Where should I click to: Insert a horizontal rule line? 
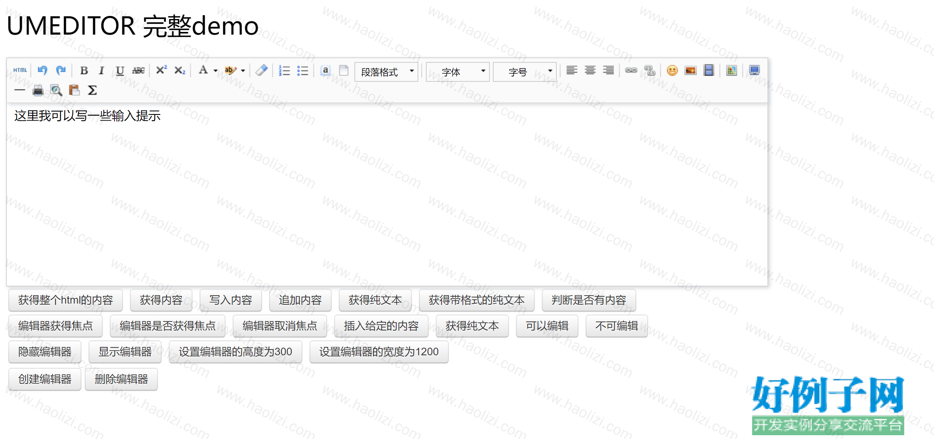coord(19,91)
